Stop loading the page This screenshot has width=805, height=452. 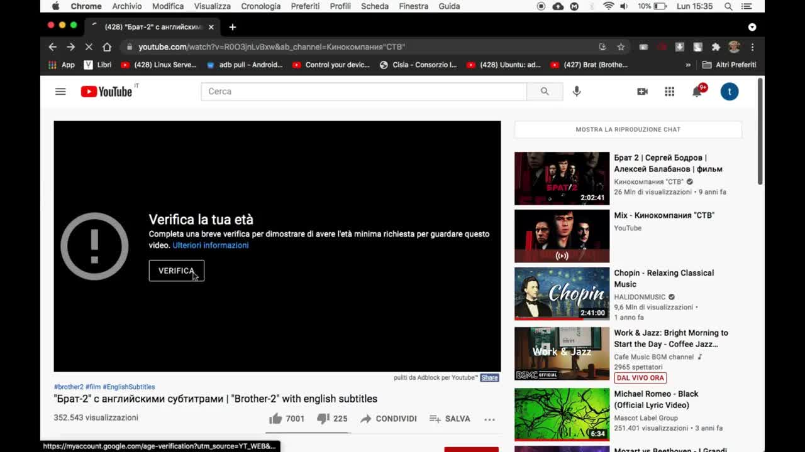tap(89, 47)
